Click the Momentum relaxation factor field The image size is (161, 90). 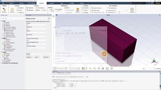click(x=36, y=29)
